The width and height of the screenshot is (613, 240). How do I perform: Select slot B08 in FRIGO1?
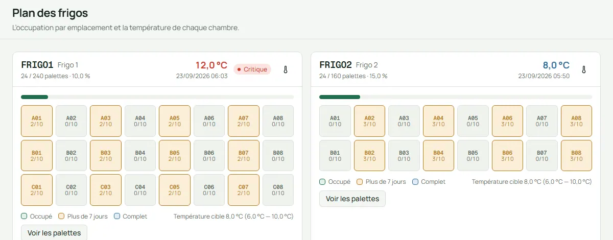pos(278,156)
